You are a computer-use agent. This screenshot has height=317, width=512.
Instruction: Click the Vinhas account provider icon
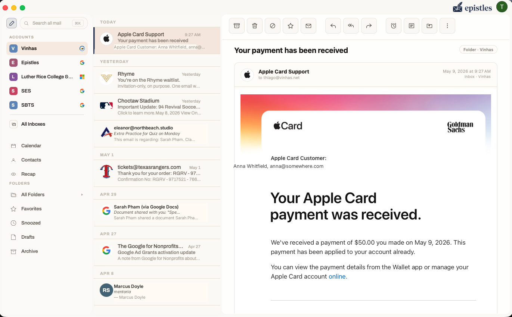click(82, 48)
